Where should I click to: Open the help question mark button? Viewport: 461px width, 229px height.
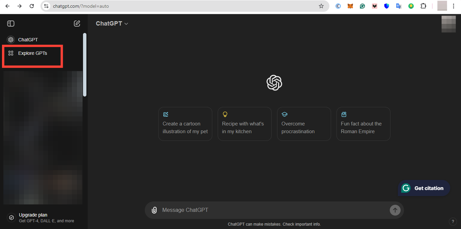pyautogui.click(x=453, y=221)
